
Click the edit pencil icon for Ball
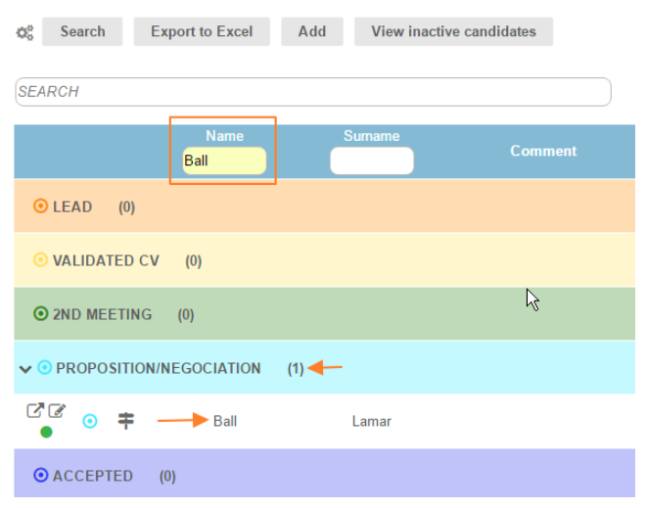pyautogui.click(x=57, y=412)
